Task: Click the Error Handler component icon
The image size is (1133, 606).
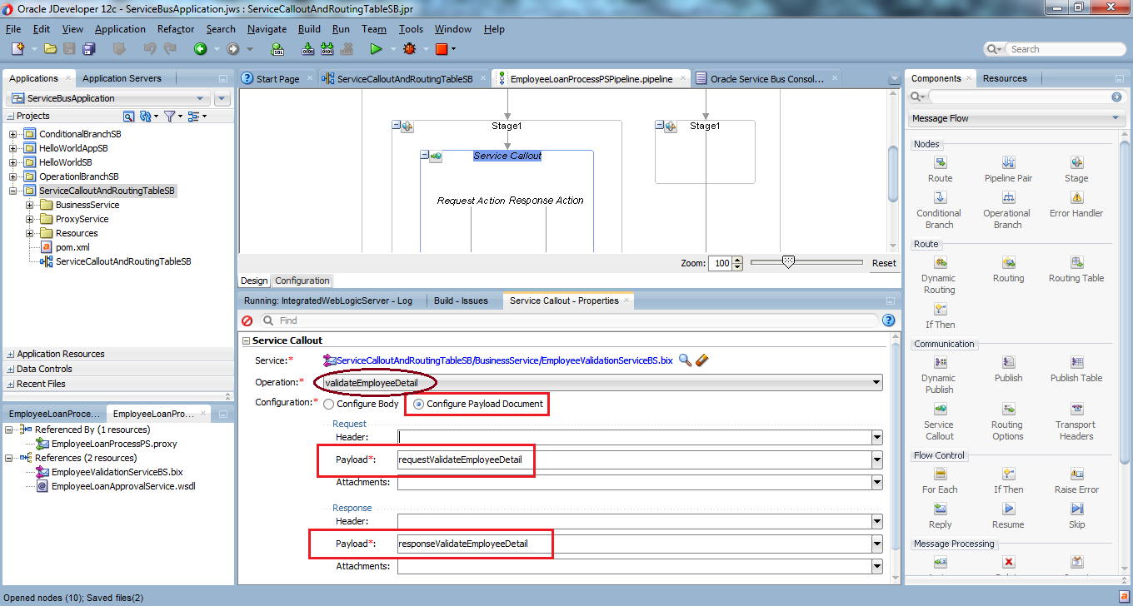Action: 1076,198
